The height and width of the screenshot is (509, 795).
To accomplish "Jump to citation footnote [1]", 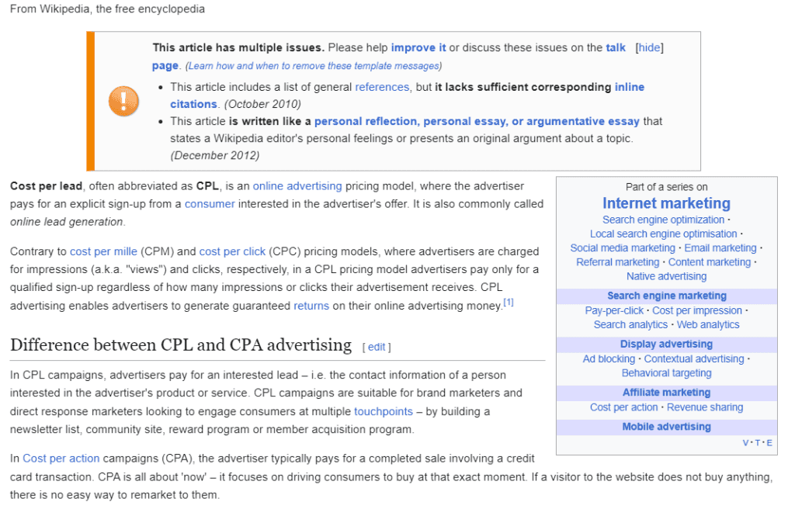I will pyautogui.click(x=508, y=303).
